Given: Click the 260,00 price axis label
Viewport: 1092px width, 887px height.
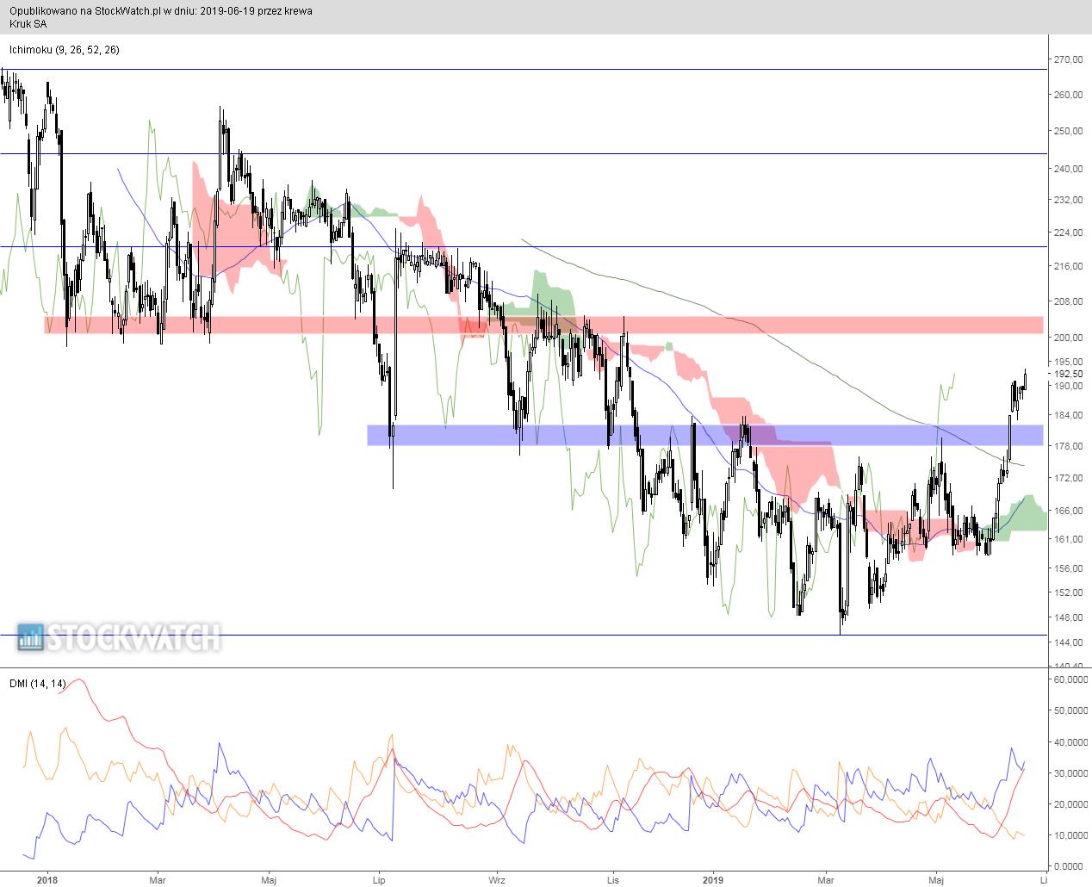Looking at the screenshot, I should click(x=1069, y=95).
